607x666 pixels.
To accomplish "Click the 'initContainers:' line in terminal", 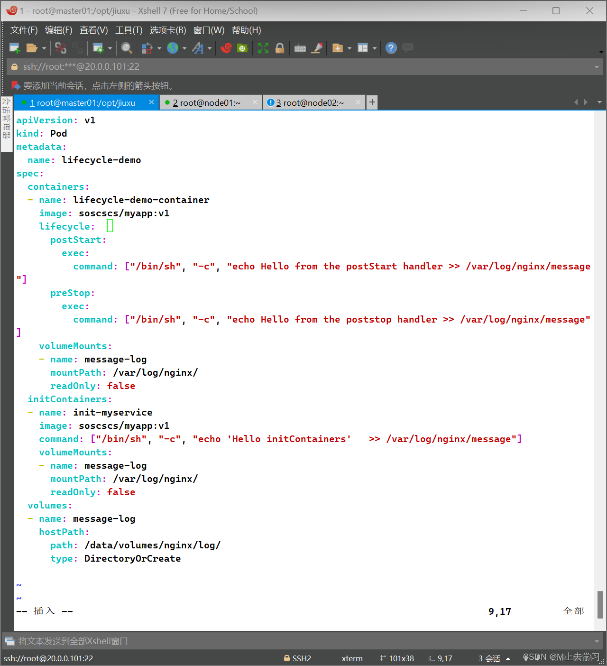I will tap(70, 399).
